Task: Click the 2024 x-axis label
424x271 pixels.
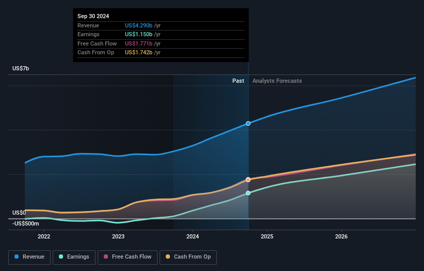Action: (193, 236)
